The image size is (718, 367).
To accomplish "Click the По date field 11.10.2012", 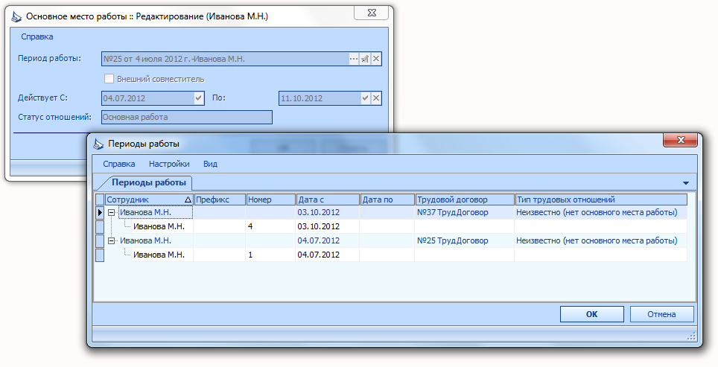I will point(320,98).
